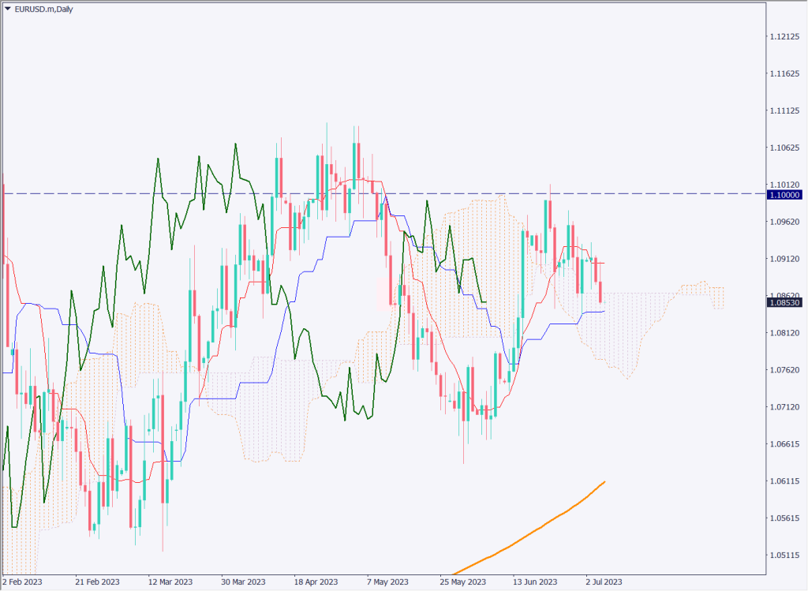The image size is (808, 591).
Task: Click the 1.12125 price axis value
Action: click(785, 36)
